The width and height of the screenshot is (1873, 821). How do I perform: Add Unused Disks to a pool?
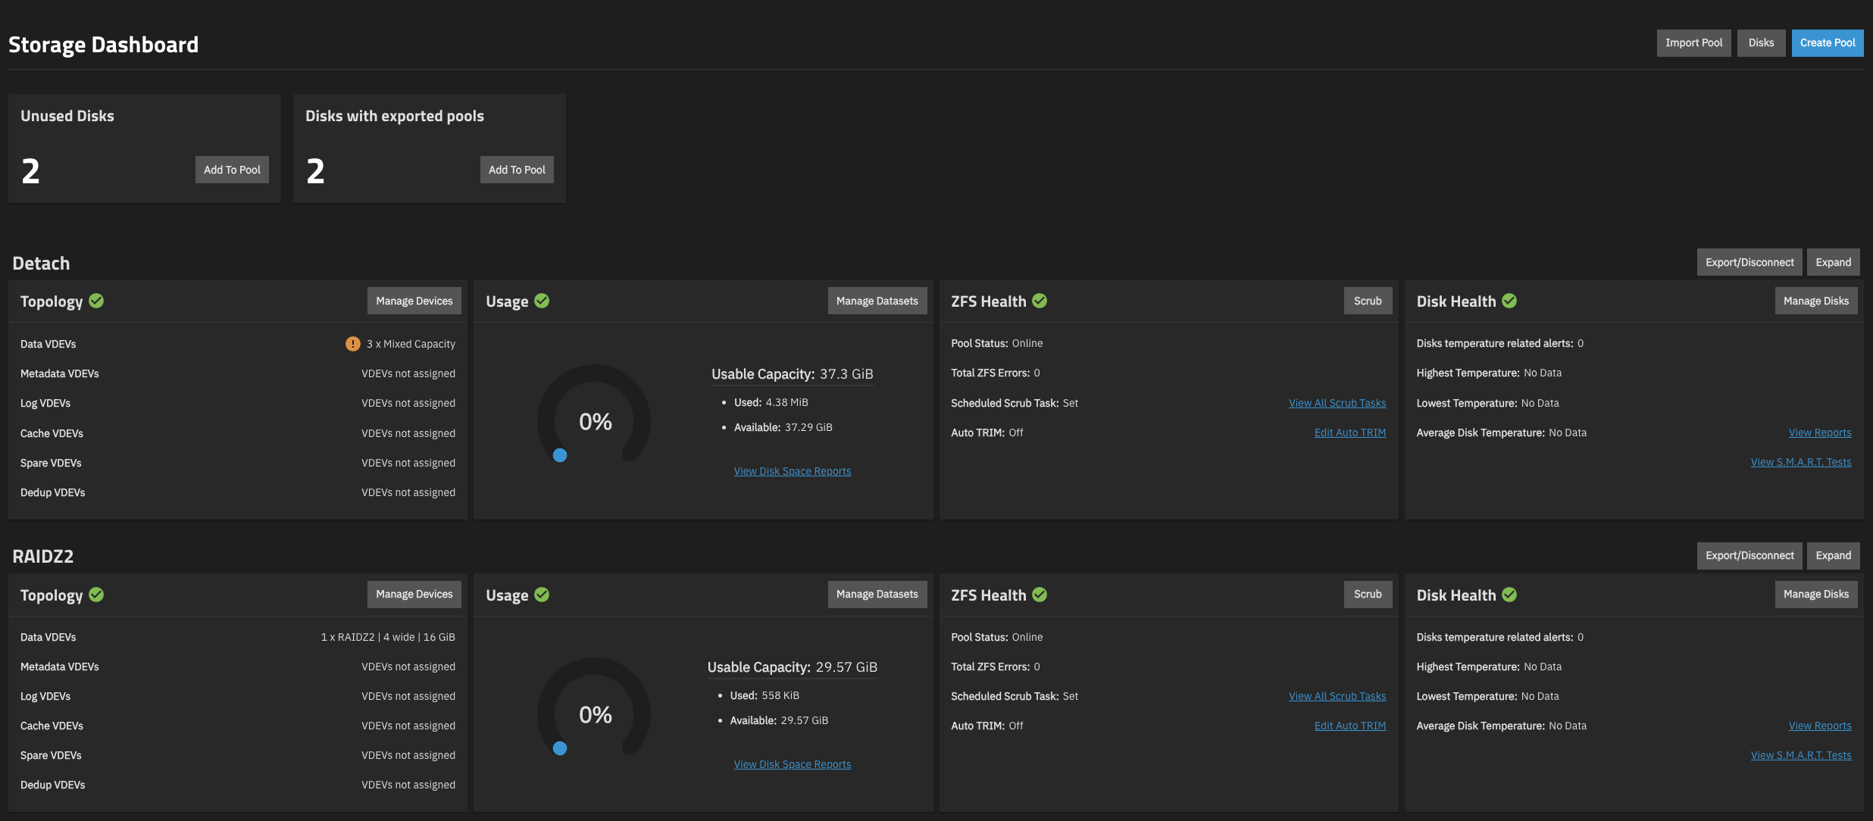tap(232, 170)
